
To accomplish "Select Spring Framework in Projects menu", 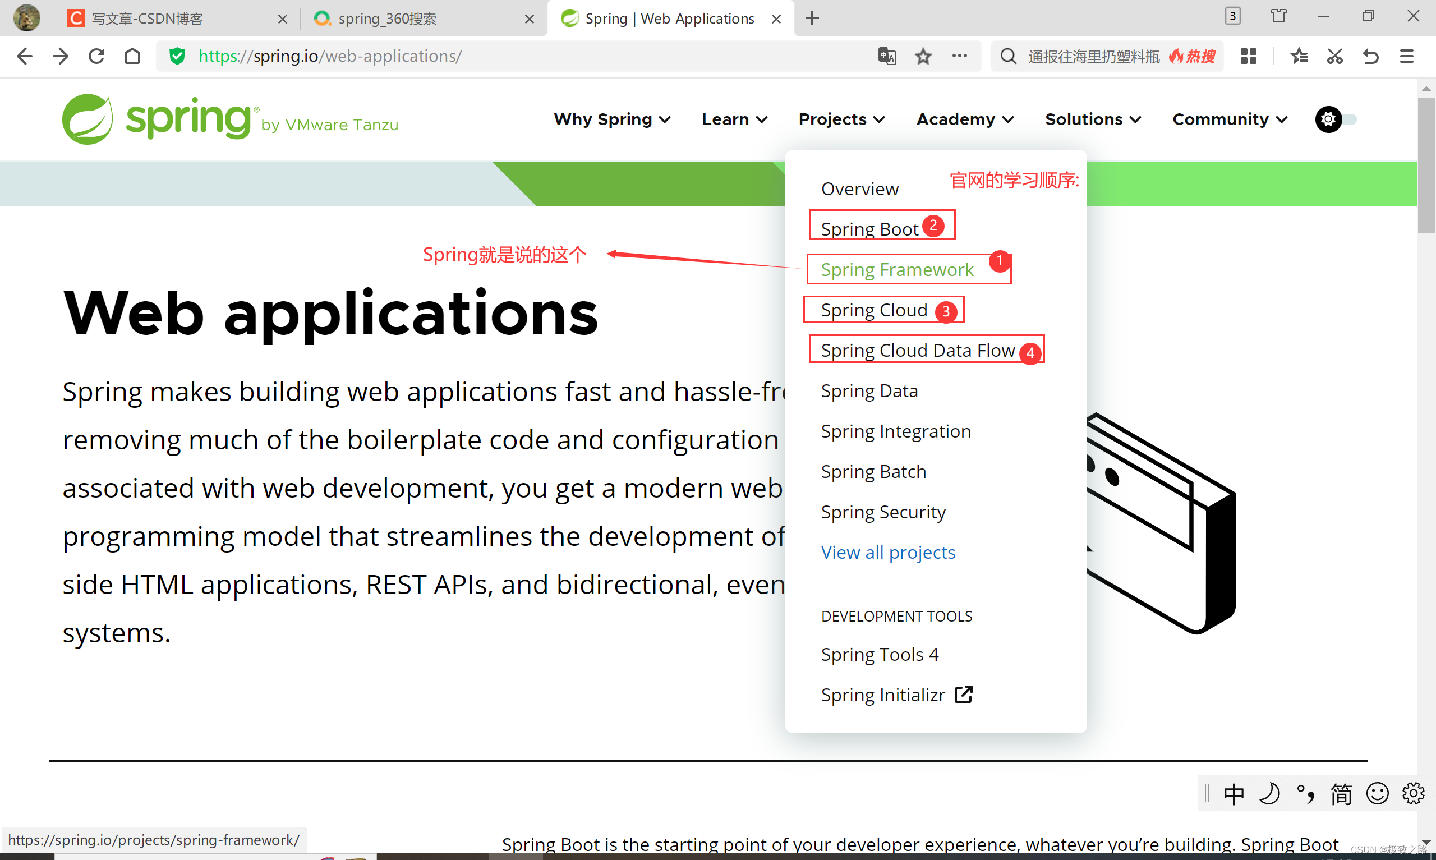I will [x=897, y=269].
